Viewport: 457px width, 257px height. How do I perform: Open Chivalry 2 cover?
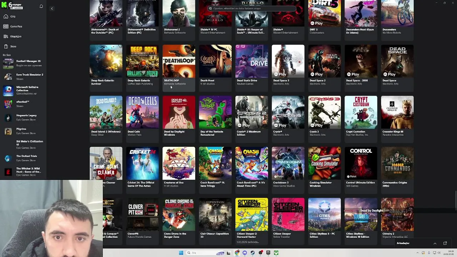click(397, 214)
